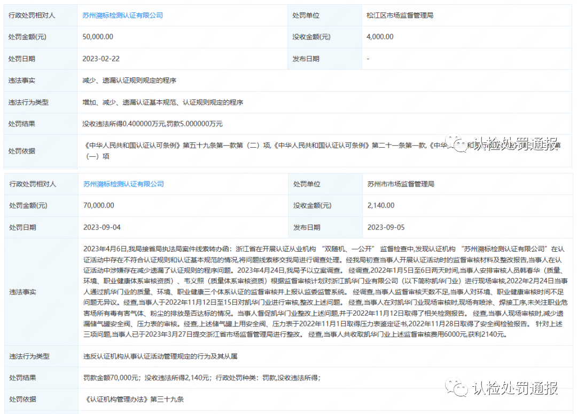Click the WeChat logo in the lower watermark
Image resolution: width=577 pixels, height=414 pixels.
point(458,388)
